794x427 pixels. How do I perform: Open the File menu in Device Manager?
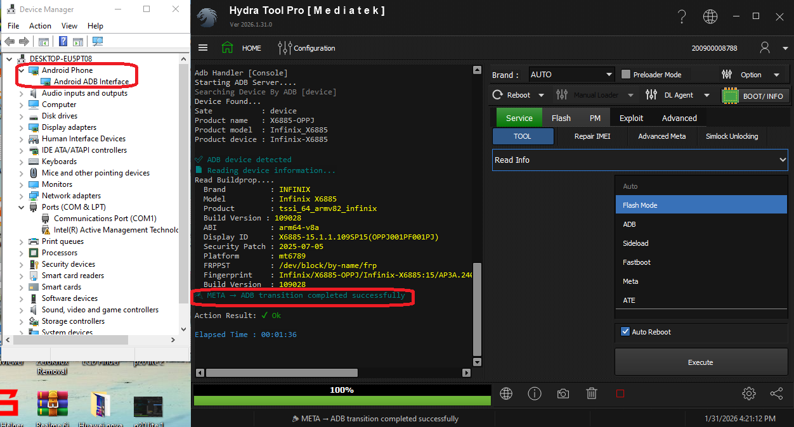click(13, 26)
